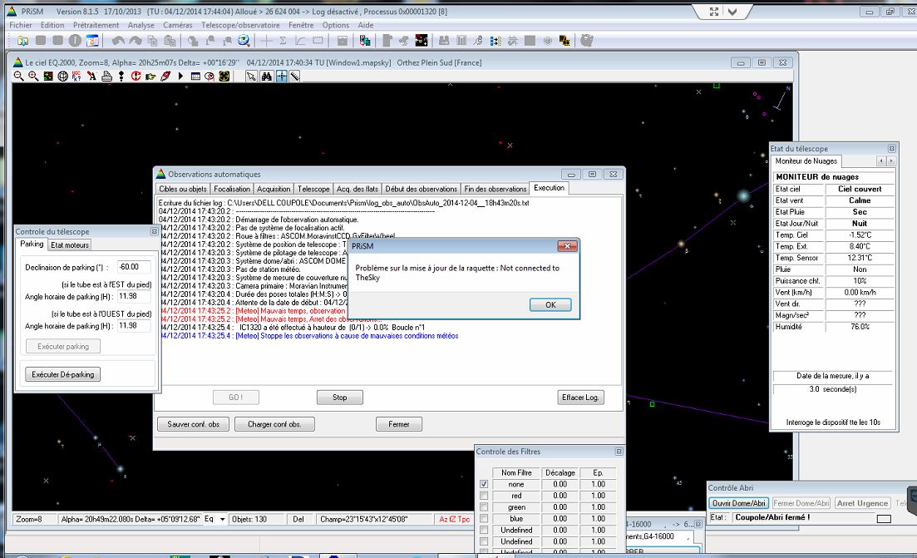Click the Ouvrir Dome/Abri button
This screenshot has height=558, width=917.
739,503
